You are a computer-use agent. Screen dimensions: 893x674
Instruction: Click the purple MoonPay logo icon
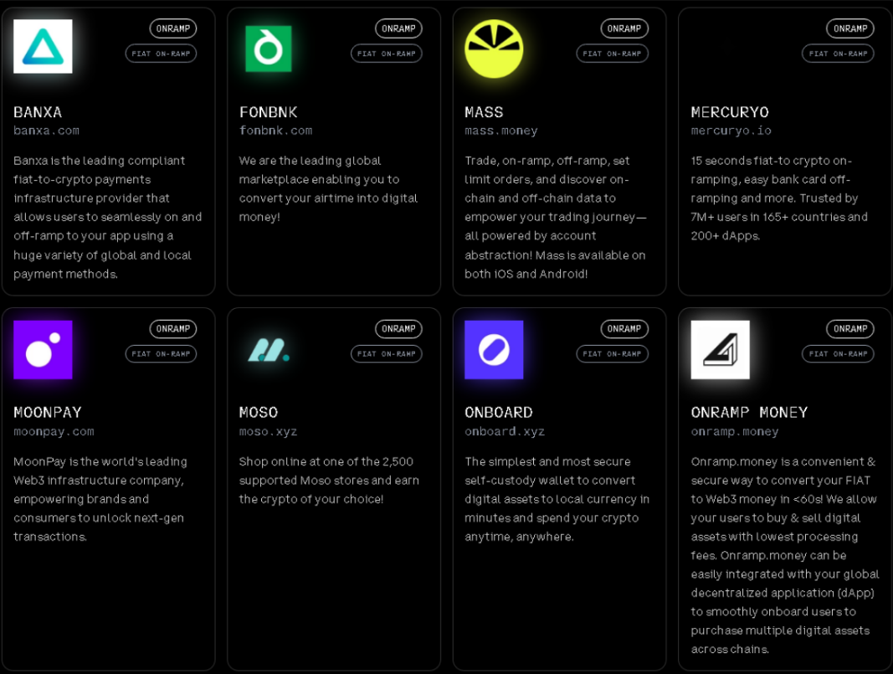pyautogui.click(x=43, y=350)
